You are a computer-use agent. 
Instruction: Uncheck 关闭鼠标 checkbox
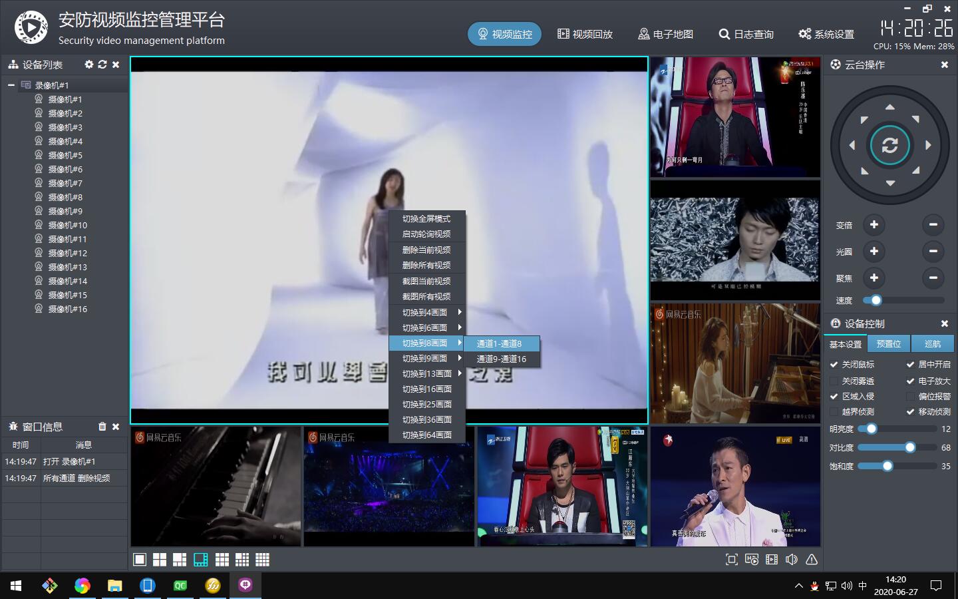[834, 365]
